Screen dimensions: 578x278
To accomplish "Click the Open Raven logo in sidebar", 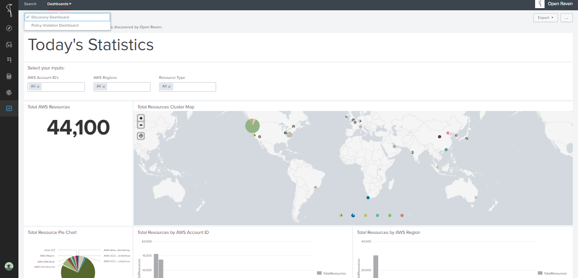I will click(x=9, y=9).
